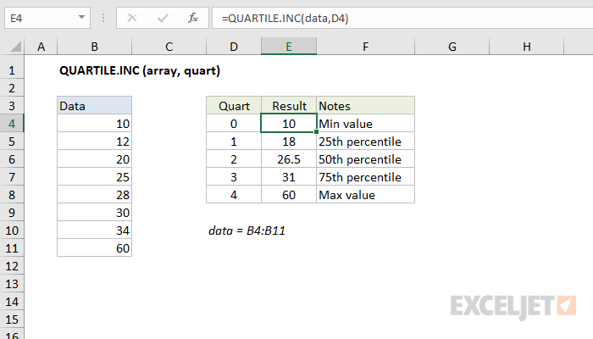Select column F header
593x339 pixels.
point(366,47)
